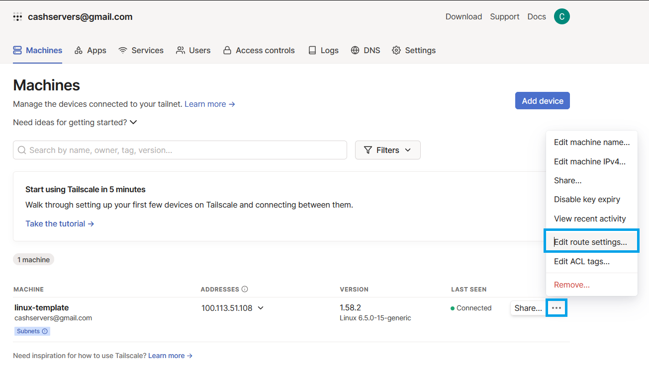
Task: Click the magnifier icon in search box
Action: pos(22,150)
